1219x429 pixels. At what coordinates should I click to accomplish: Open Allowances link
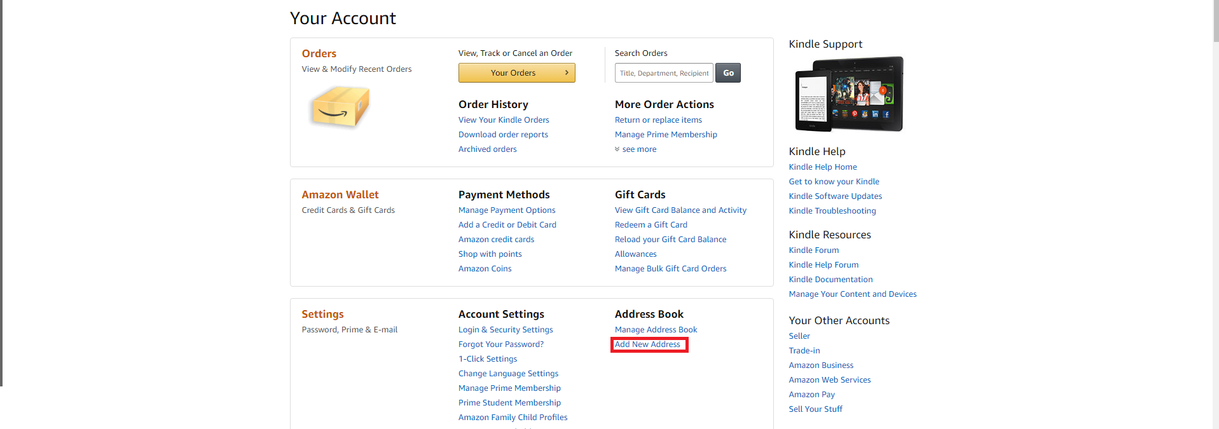click(x=636, y=254)
